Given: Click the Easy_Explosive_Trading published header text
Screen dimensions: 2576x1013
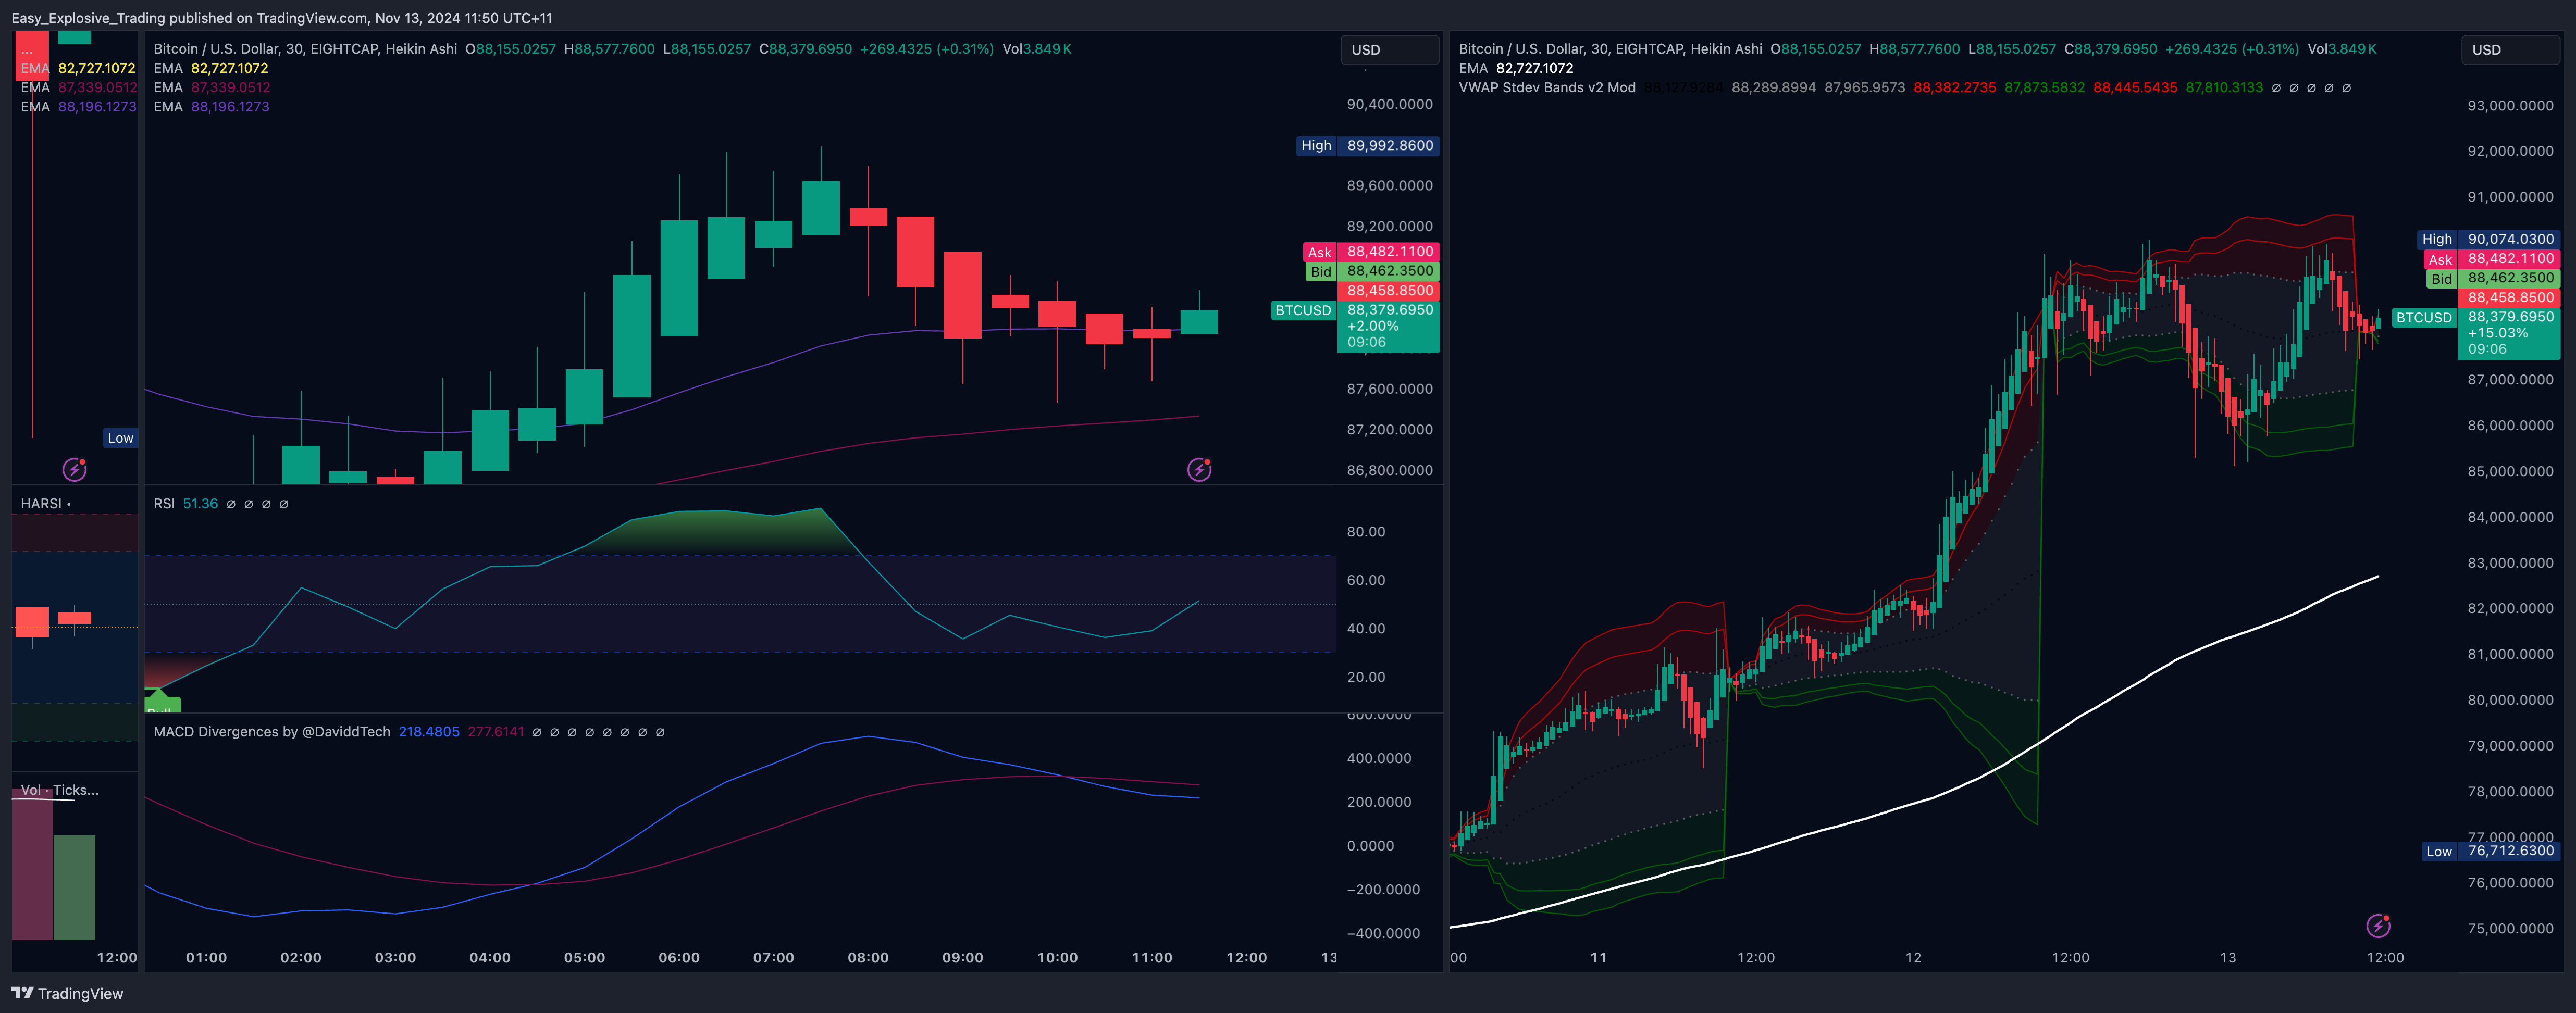Looking at the screenshot, I should click(x=281, y=18).
